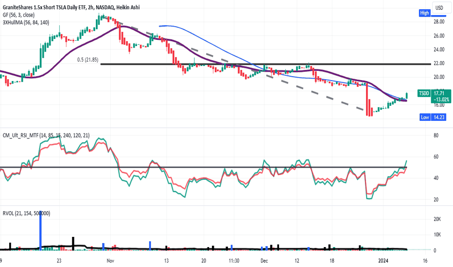Image resolution: width=453 pixels, height=267 pixels.
Task: Click the Nov date on time axis
Action: coord(110,261)
